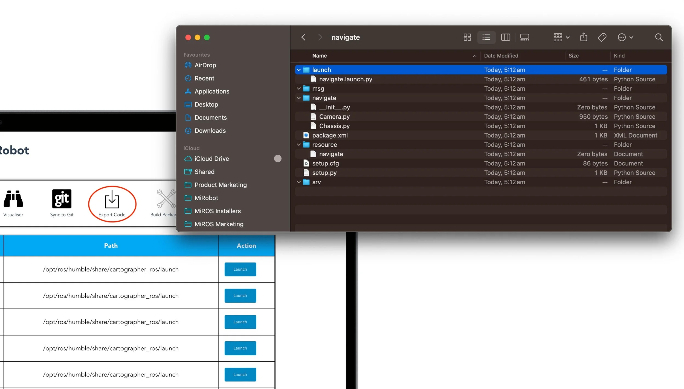684x389 pixels.
Task: Open Finder search magnifier
Action: point(659,37)
